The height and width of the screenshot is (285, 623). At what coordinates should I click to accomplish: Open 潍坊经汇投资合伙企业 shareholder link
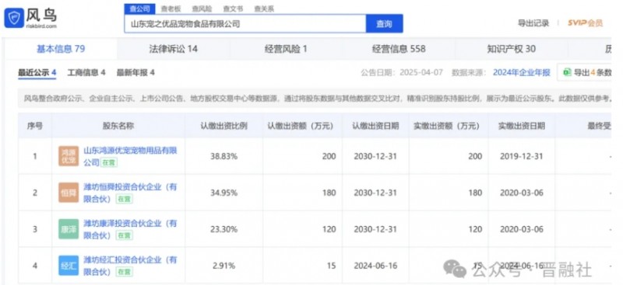(130, 266)
